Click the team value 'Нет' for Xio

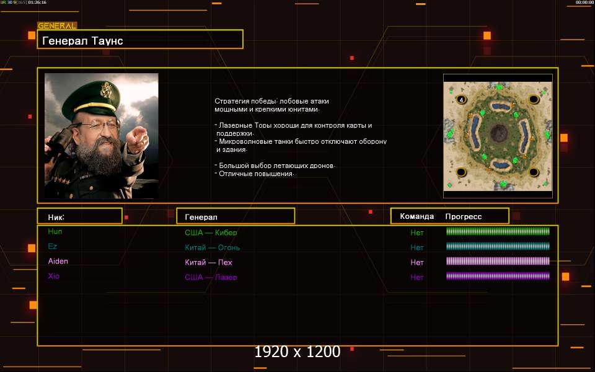pyautogui.click(x=417, y=277)
